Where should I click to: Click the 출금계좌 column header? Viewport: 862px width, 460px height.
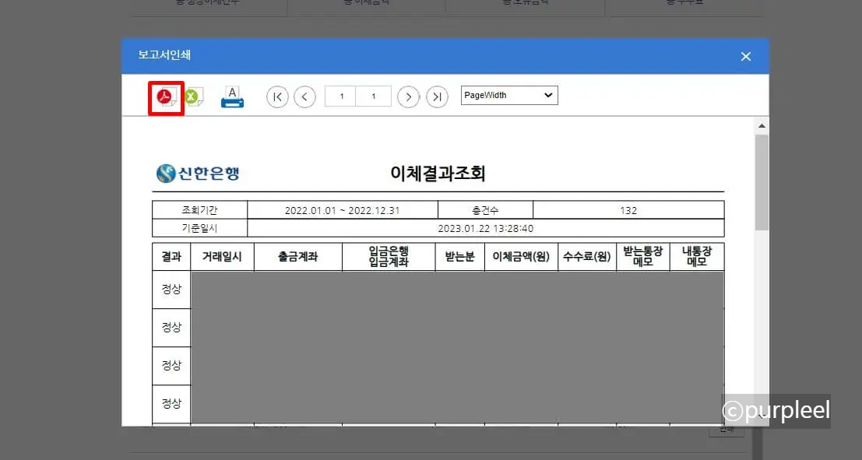point(297,256)
